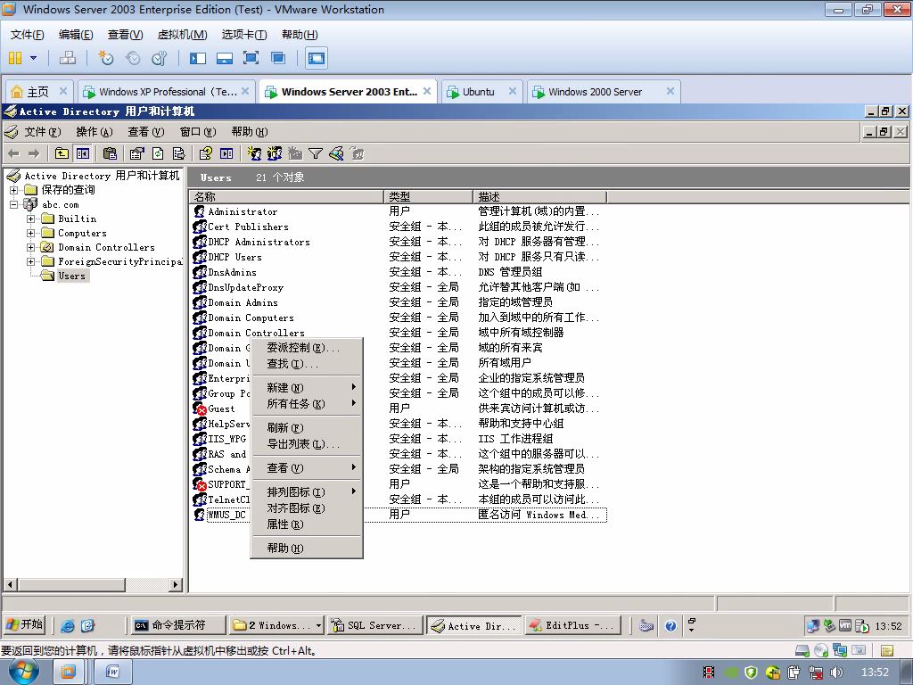The image size is (913, 685).
Task: Click the VMware console view icon
Action: (x=317, y=58)
